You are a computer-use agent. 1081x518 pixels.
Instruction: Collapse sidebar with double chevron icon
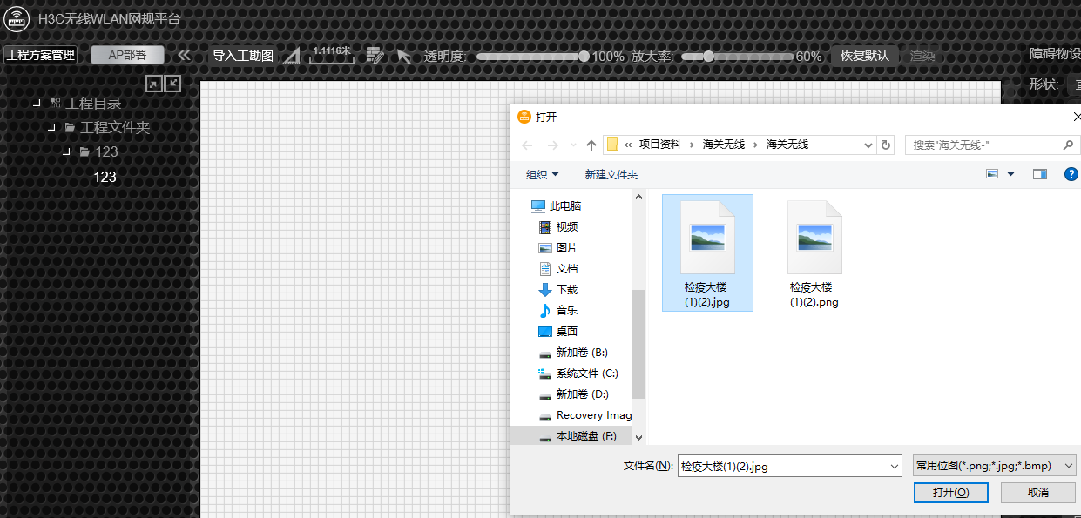[184, 55]
